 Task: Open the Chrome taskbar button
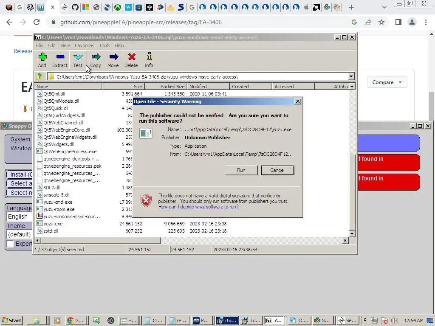[76, 320]
